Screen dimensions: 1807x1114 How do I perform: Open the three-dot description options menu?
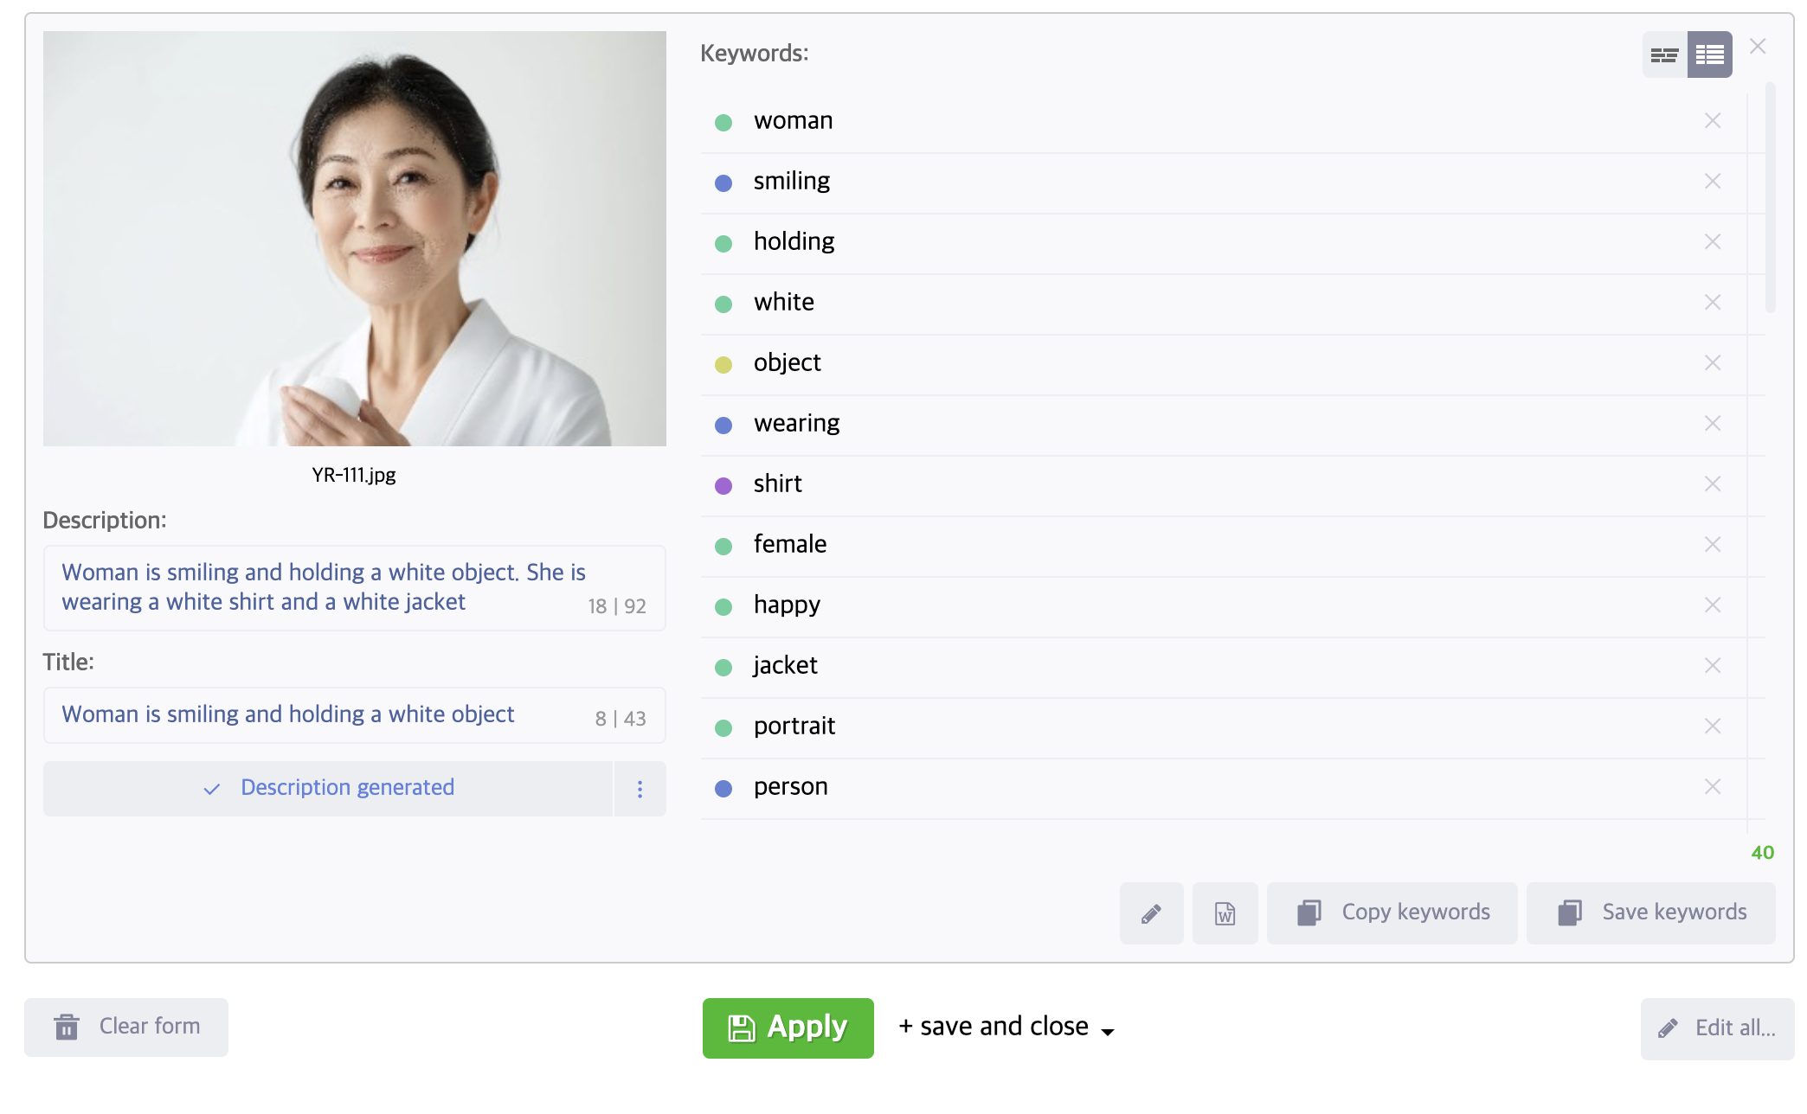pyautogui.click(x=640, y=789)
